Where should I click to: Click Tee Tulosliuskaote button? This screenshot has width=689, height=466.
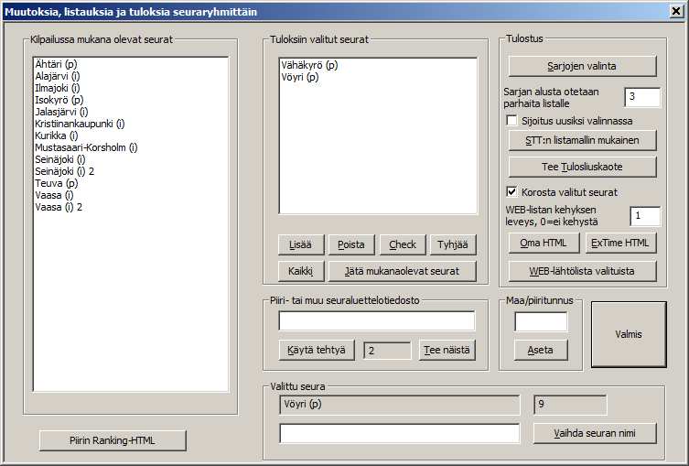pyautogui.click(x=582, y=167)
